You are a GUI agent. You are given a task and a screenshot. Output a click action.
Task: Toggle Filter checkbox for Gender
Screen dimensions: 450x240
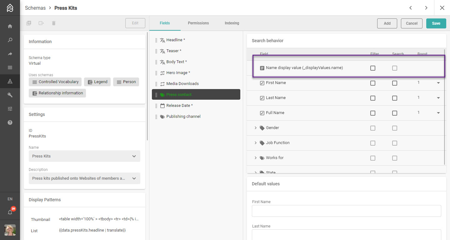373,128
